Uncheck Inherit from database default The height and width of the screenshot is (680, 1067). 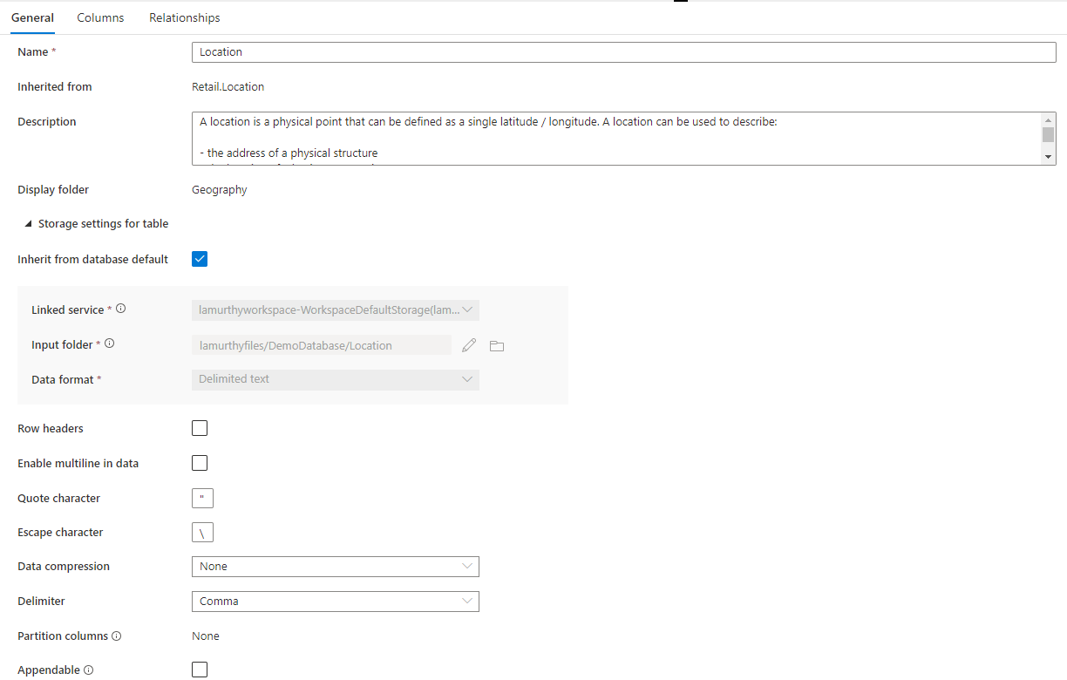pos(200,259)
